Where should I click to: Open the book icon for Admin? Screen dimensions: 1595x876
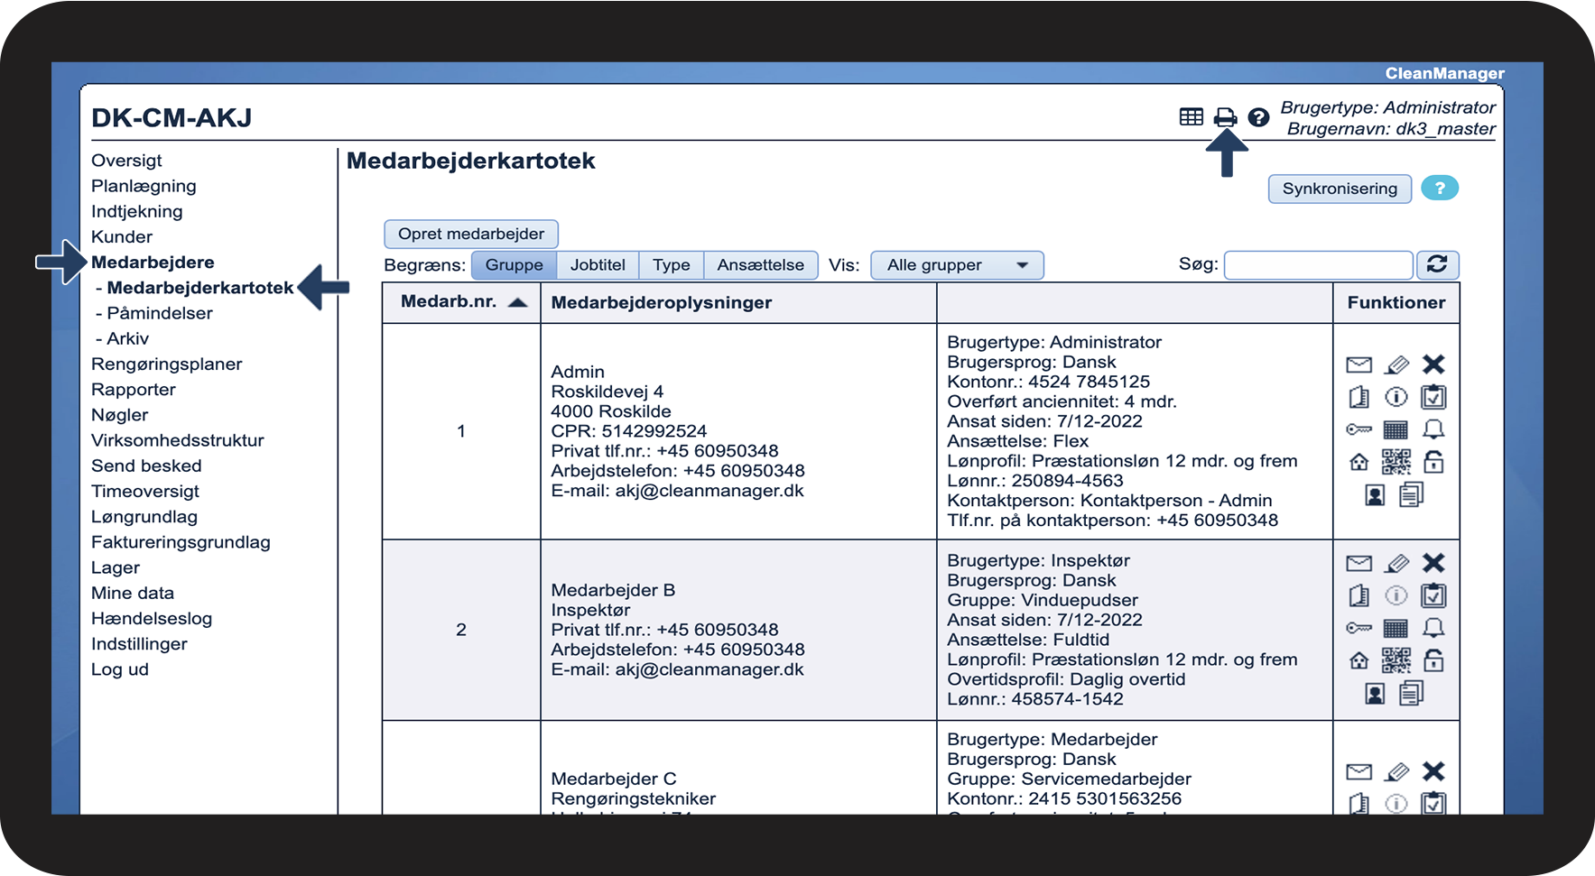point(1359,397)
